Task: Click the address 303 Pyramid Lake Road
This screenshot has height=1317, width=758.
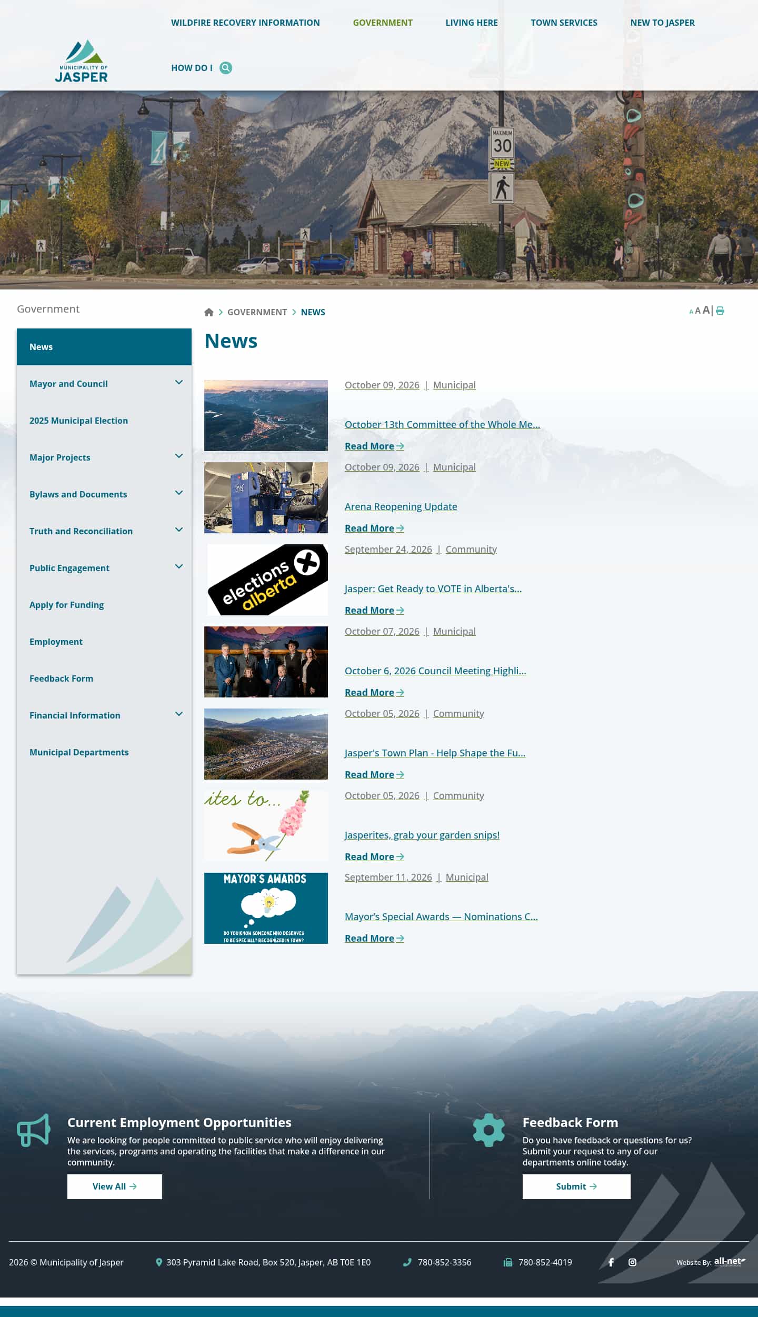Action: coord(268,1262)
